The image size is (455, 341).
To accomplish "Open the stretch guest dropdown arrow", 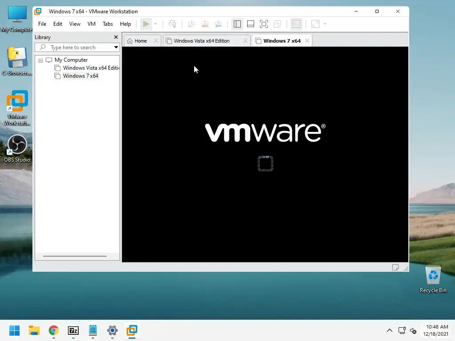I will (x=325, y=24).
